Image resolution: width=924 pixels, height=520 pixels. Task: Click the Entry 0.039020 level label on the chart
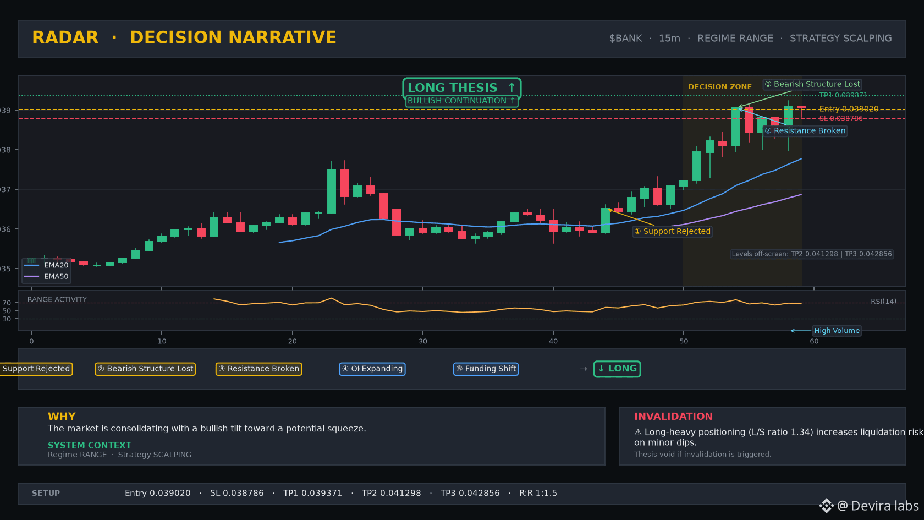[x=849, y=109]
